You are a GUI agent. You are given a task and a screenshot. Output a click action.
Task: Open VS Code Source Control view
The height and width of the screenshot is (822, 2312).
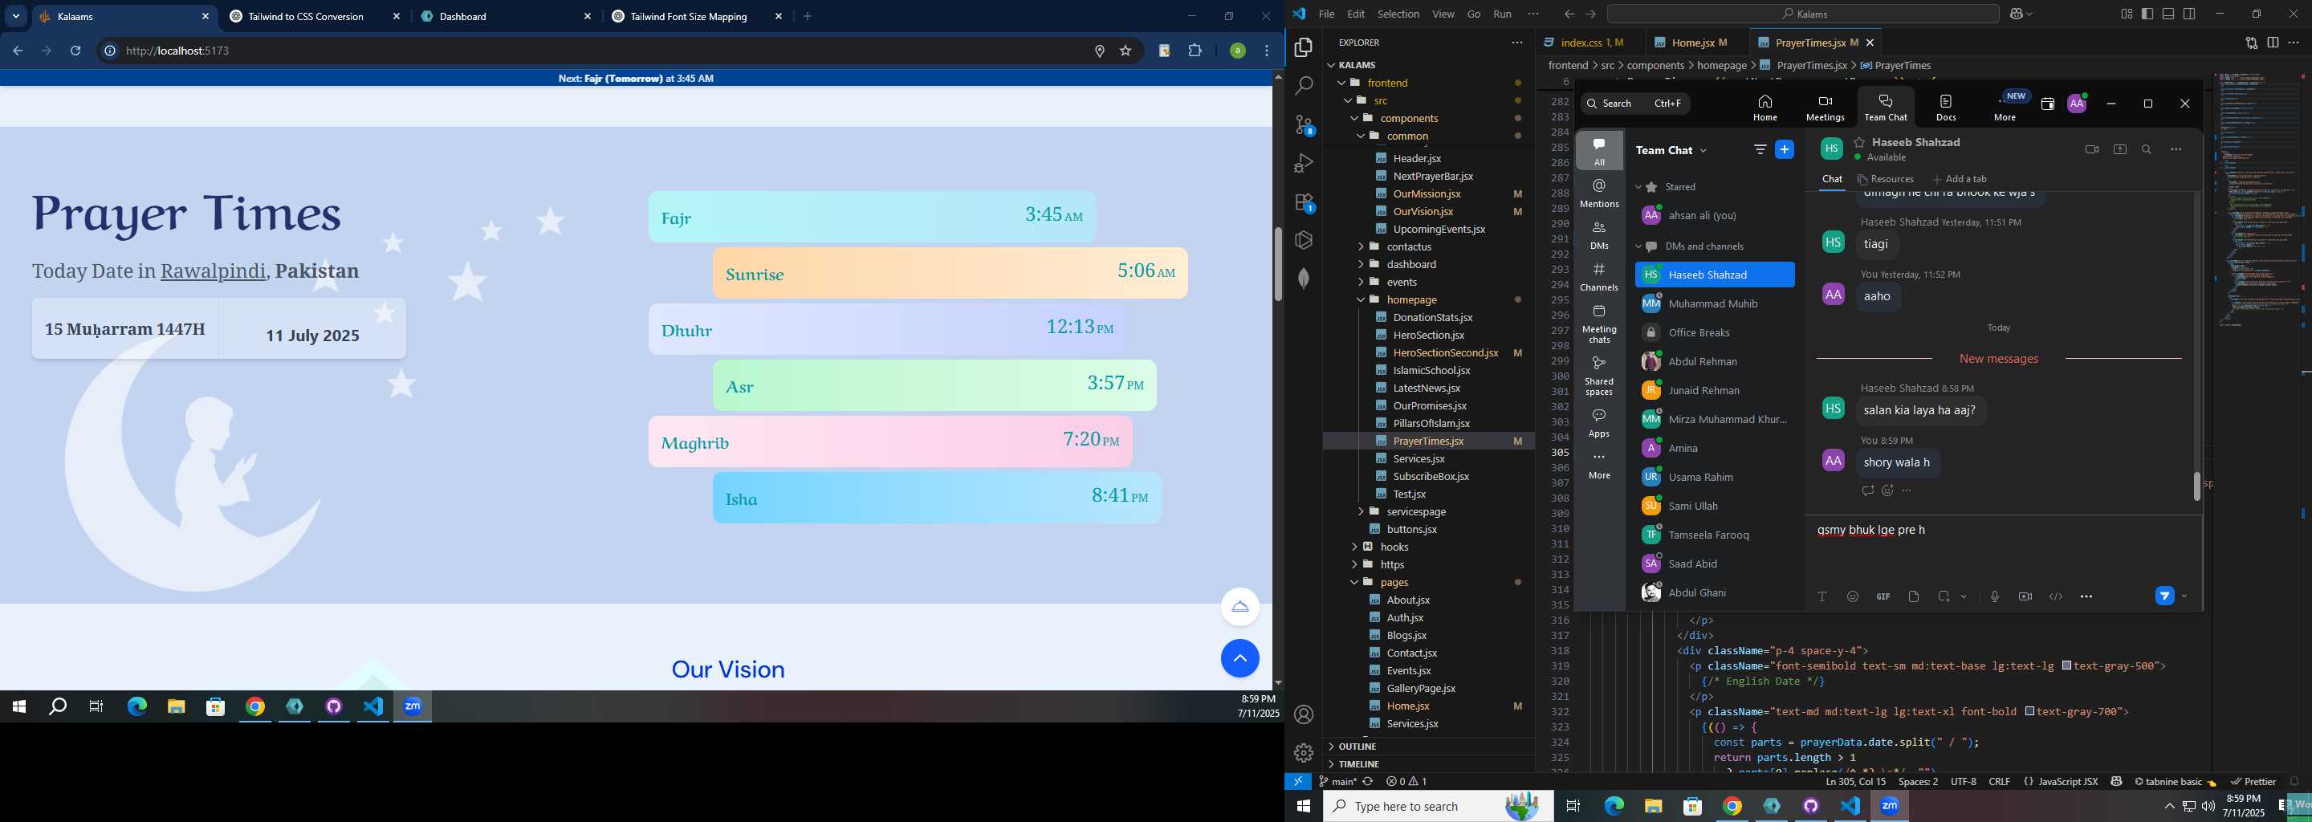(x=1303, y=126)
